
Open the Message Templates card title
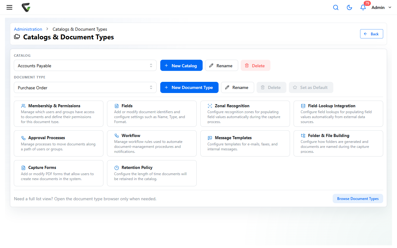[233, 138]
